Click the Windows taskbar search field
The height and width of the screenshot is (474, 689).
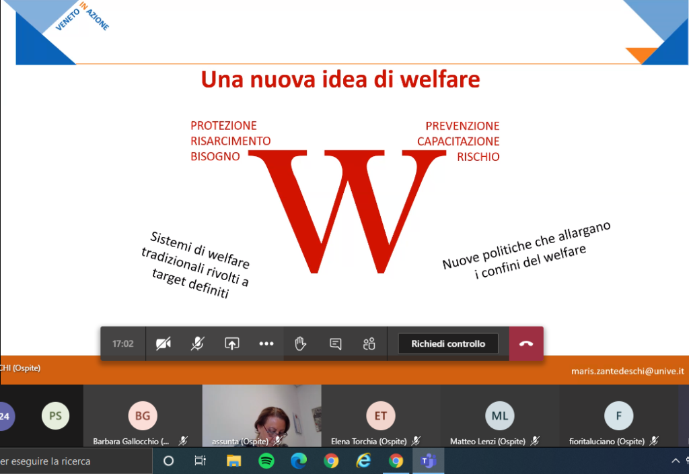[67, 461]
